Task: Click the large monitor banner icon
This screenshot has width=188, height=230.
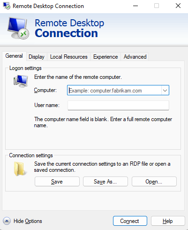Action: coord(18,28)
